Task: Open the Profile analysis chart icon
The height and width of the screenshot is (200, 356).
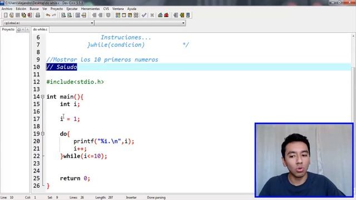Action: [160, 15]
